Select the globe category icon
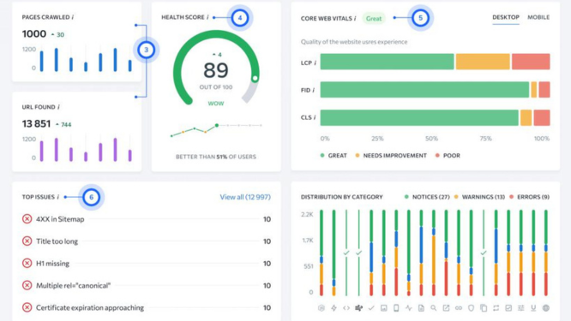The width and height of the screenshot is (571, 321). click(546, 308)
